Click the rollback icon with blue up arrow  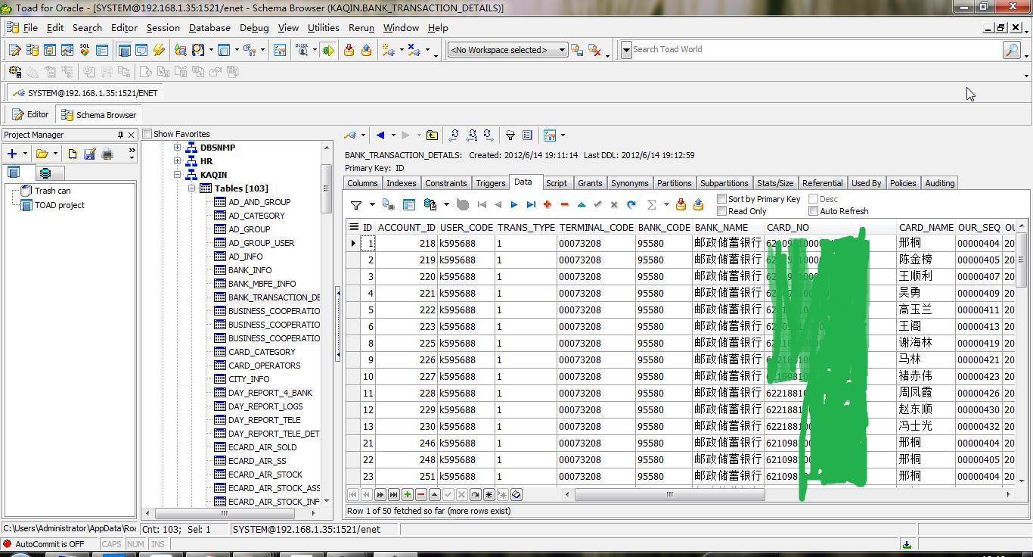point(366,50)
